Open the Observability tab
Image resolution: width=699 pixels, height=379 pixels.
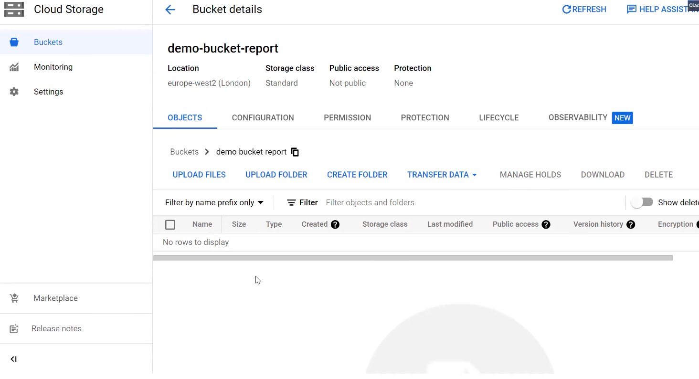click(578, 117)
